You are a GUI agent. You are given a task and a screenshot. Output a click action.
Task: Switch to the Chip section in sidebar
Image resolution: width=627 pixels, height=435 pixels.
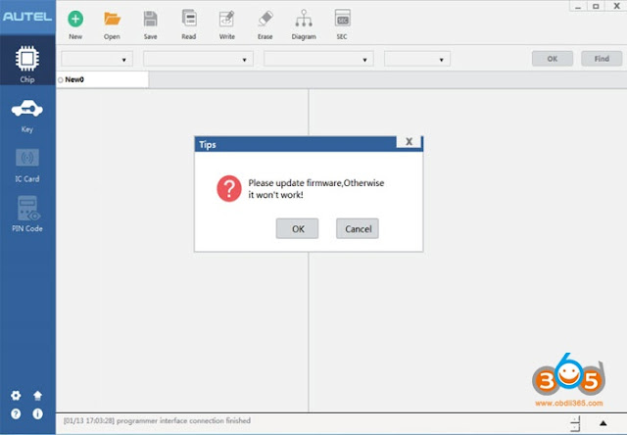(x=27, y=60)
